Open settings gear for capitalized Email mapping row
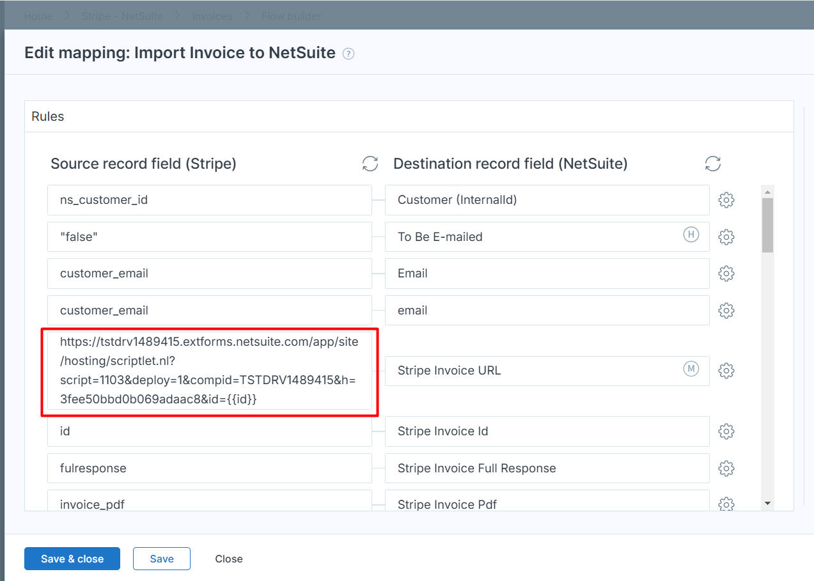814x581 pixels. [726, 274]
